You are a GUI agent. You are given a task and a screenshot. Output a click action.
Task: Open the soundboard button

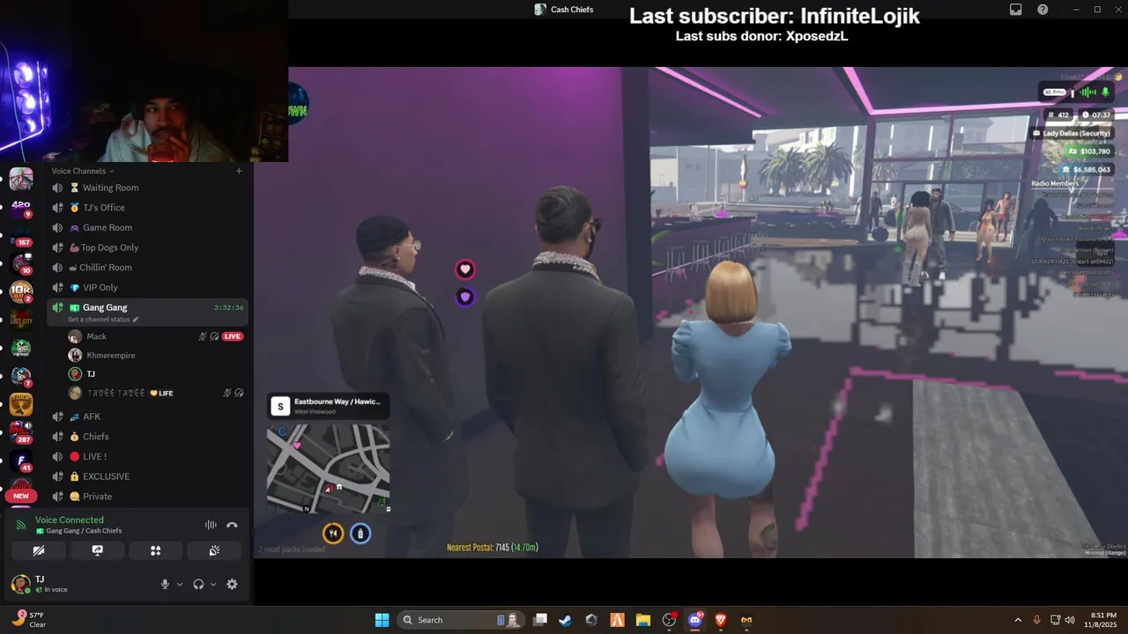click(x=214, y=550)
